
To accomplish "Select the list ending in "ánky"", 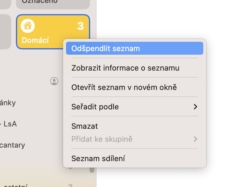I will coord(8,103).
